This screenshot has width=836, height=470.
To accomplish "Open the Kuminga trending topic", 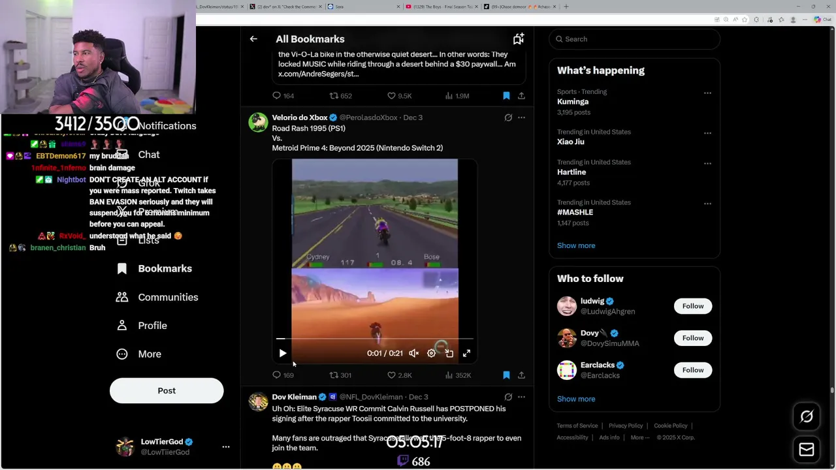I will [x=573, y=102].
